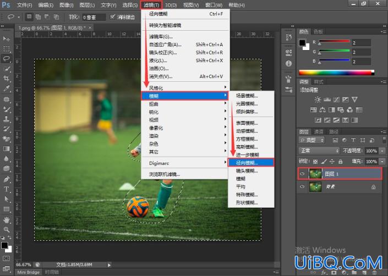Add a Channel Mixer adjustment
Image resolution: width=388 pixels, height=276 pixels.
(x=350, y=110)
